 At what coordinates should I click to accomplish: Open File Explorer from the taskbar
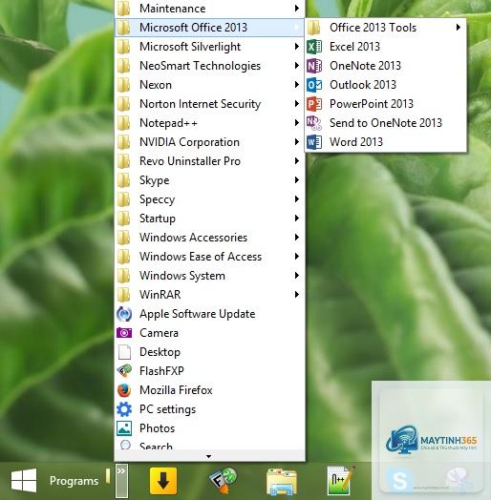(281, 482)
